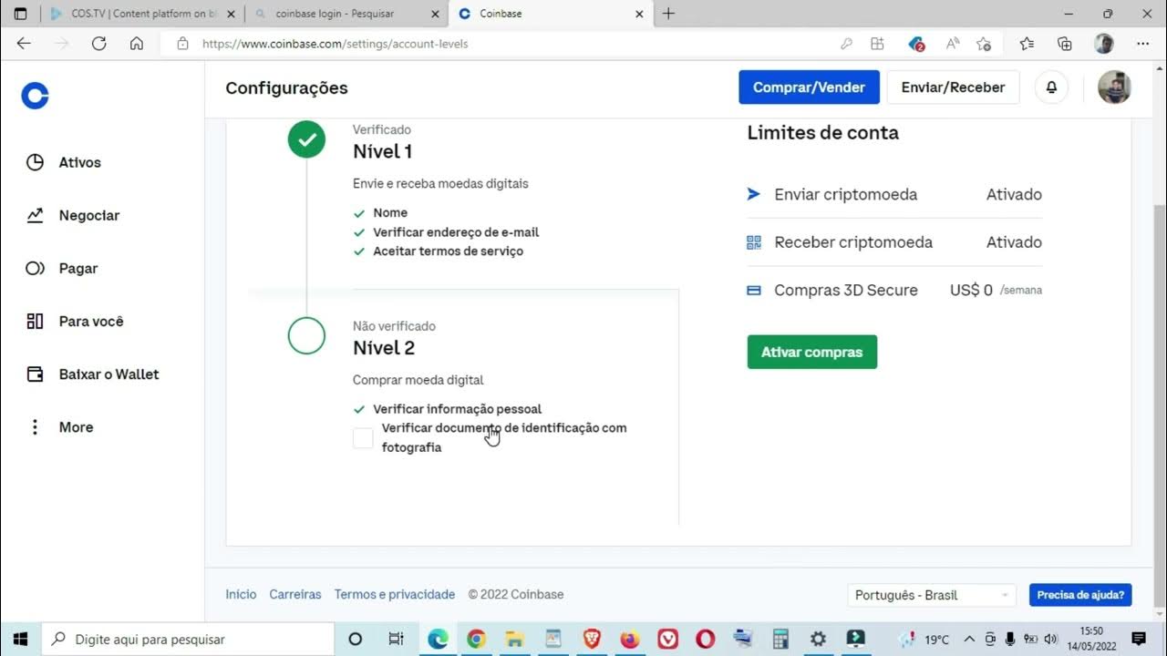Open the Edge settings and more menu
The height and width of the screenshot is (656, 1167).
pos(1143,43)
